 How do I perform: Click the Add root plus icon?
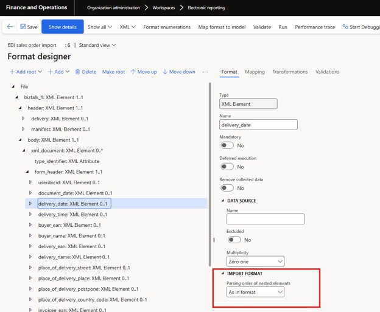tap(12, 72)
